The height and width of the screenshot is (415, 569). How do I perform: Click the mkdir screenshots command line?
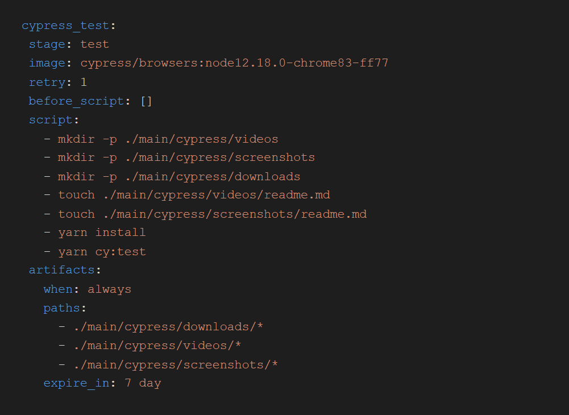(x=186, y=157)
